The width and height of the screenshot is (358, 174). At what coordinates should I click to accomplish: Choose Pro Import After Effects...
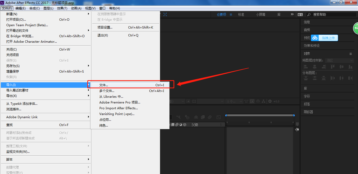coord(130,108)
